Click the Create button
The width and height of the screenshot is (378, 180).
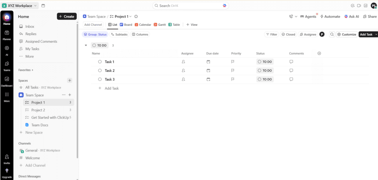(66, 17)
